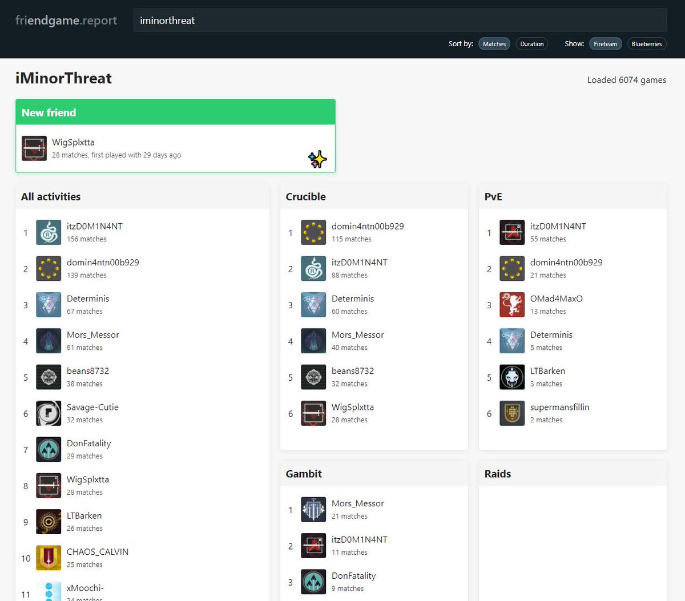Click Determinis's emblem in Crucible list
The height and width of the screenshot is (601, 685).
(x=313, y=305)
